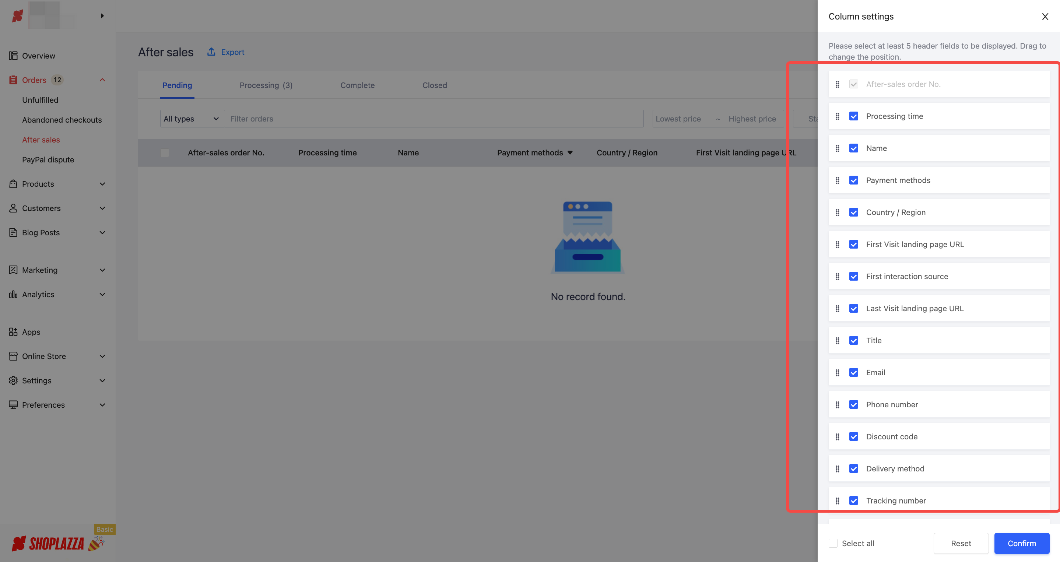The image size is (1060, 562).
Task: Grab the drag handle for Name row
Action: (x=838, y=148)
